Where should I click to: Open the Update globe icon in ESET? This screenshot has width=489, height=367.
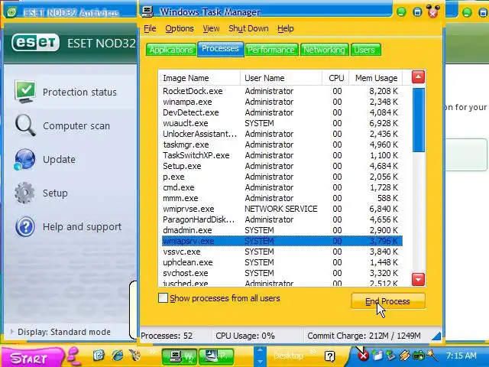coord(24,159)
